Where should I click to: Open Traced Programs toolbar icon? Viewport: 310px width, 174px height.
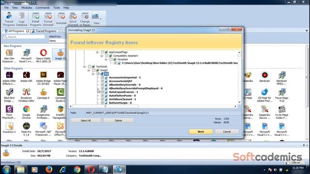coord(9,19)
